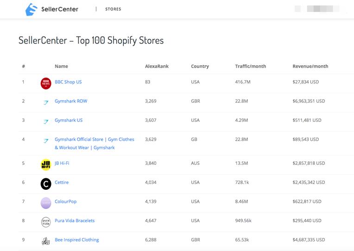Image resolution: width=354 pixels, height=251 pixels.
Task: Click the Name column header
Action: tap(61, 66)
